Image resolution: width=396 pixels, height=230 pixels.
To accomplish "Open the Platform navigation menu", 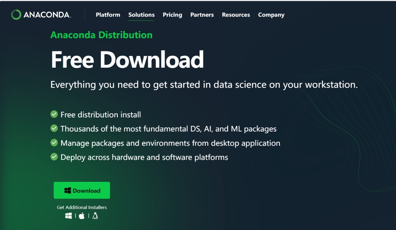I will (x=108, y=15).
